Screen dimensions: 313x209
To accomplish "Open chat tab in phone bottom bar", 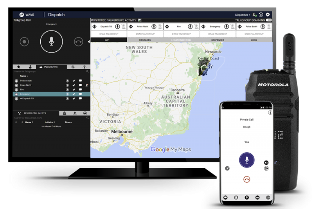I will tap(226, 197).
